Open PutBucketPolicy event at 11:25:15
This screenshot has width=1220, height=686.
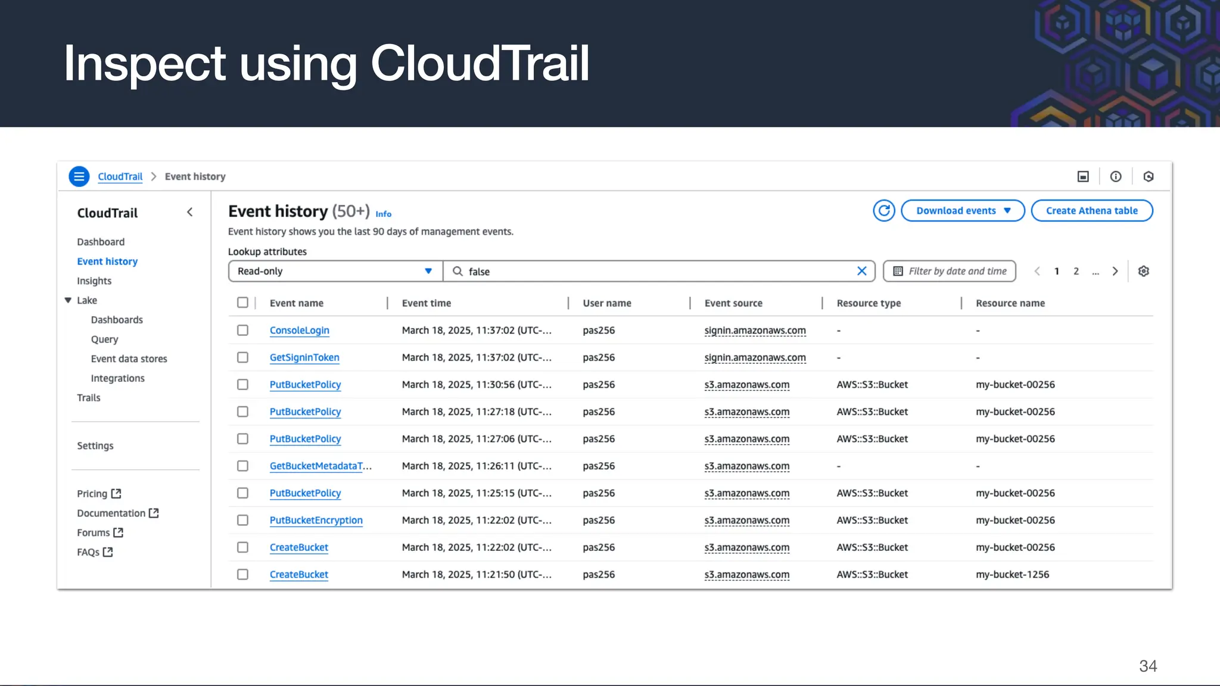coord(305,493)
